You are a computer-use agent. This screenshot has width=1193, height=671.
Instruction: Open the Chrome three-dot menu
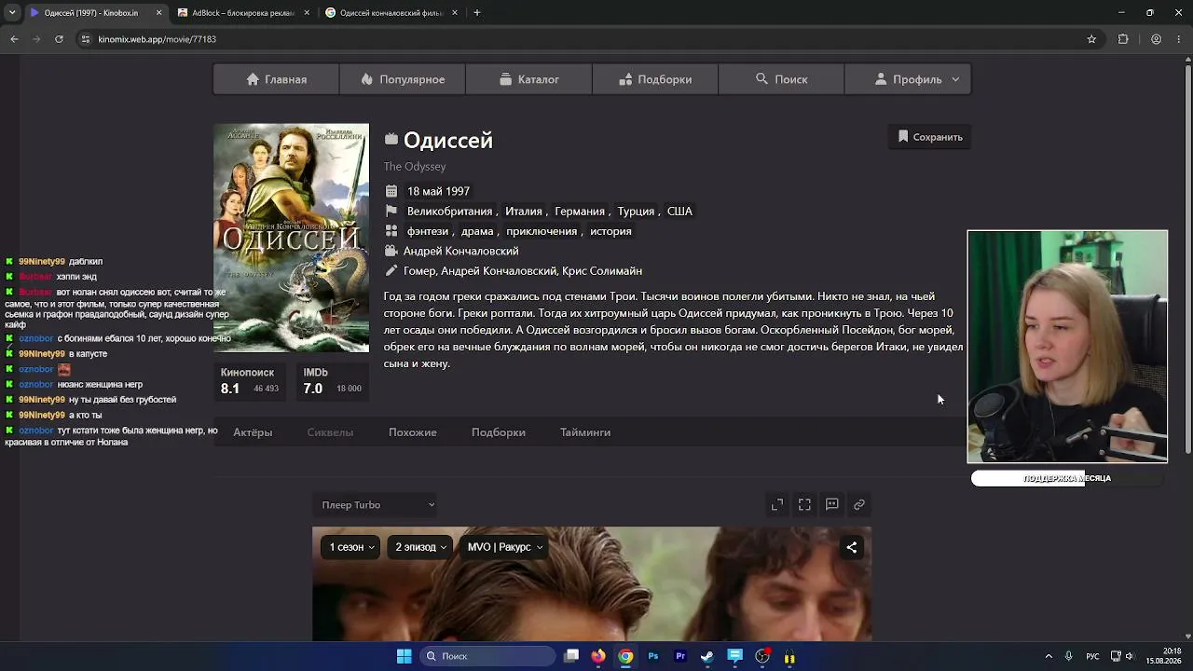(1178, 39)
